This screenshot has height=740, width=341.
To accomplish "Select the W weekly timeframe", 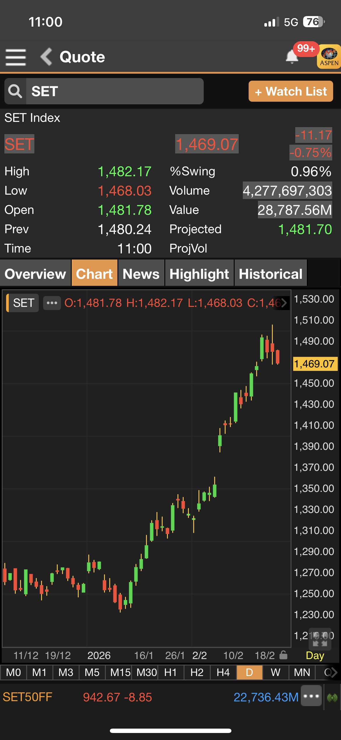I will click(x=275, y=672).
